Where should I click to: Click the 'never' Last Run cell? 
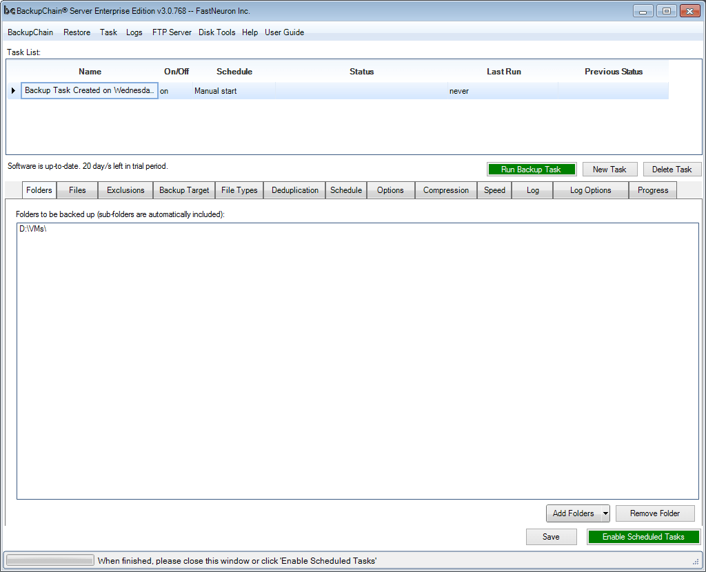pos(503,91)
